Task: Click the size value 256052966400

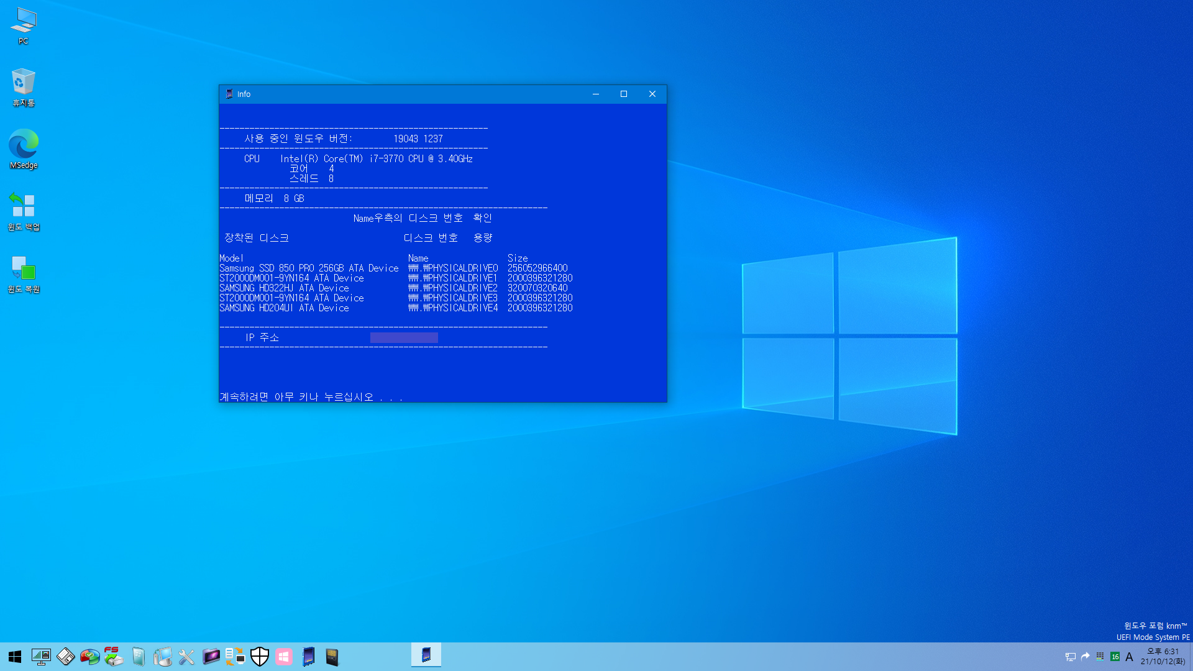Action: (537, 268)
